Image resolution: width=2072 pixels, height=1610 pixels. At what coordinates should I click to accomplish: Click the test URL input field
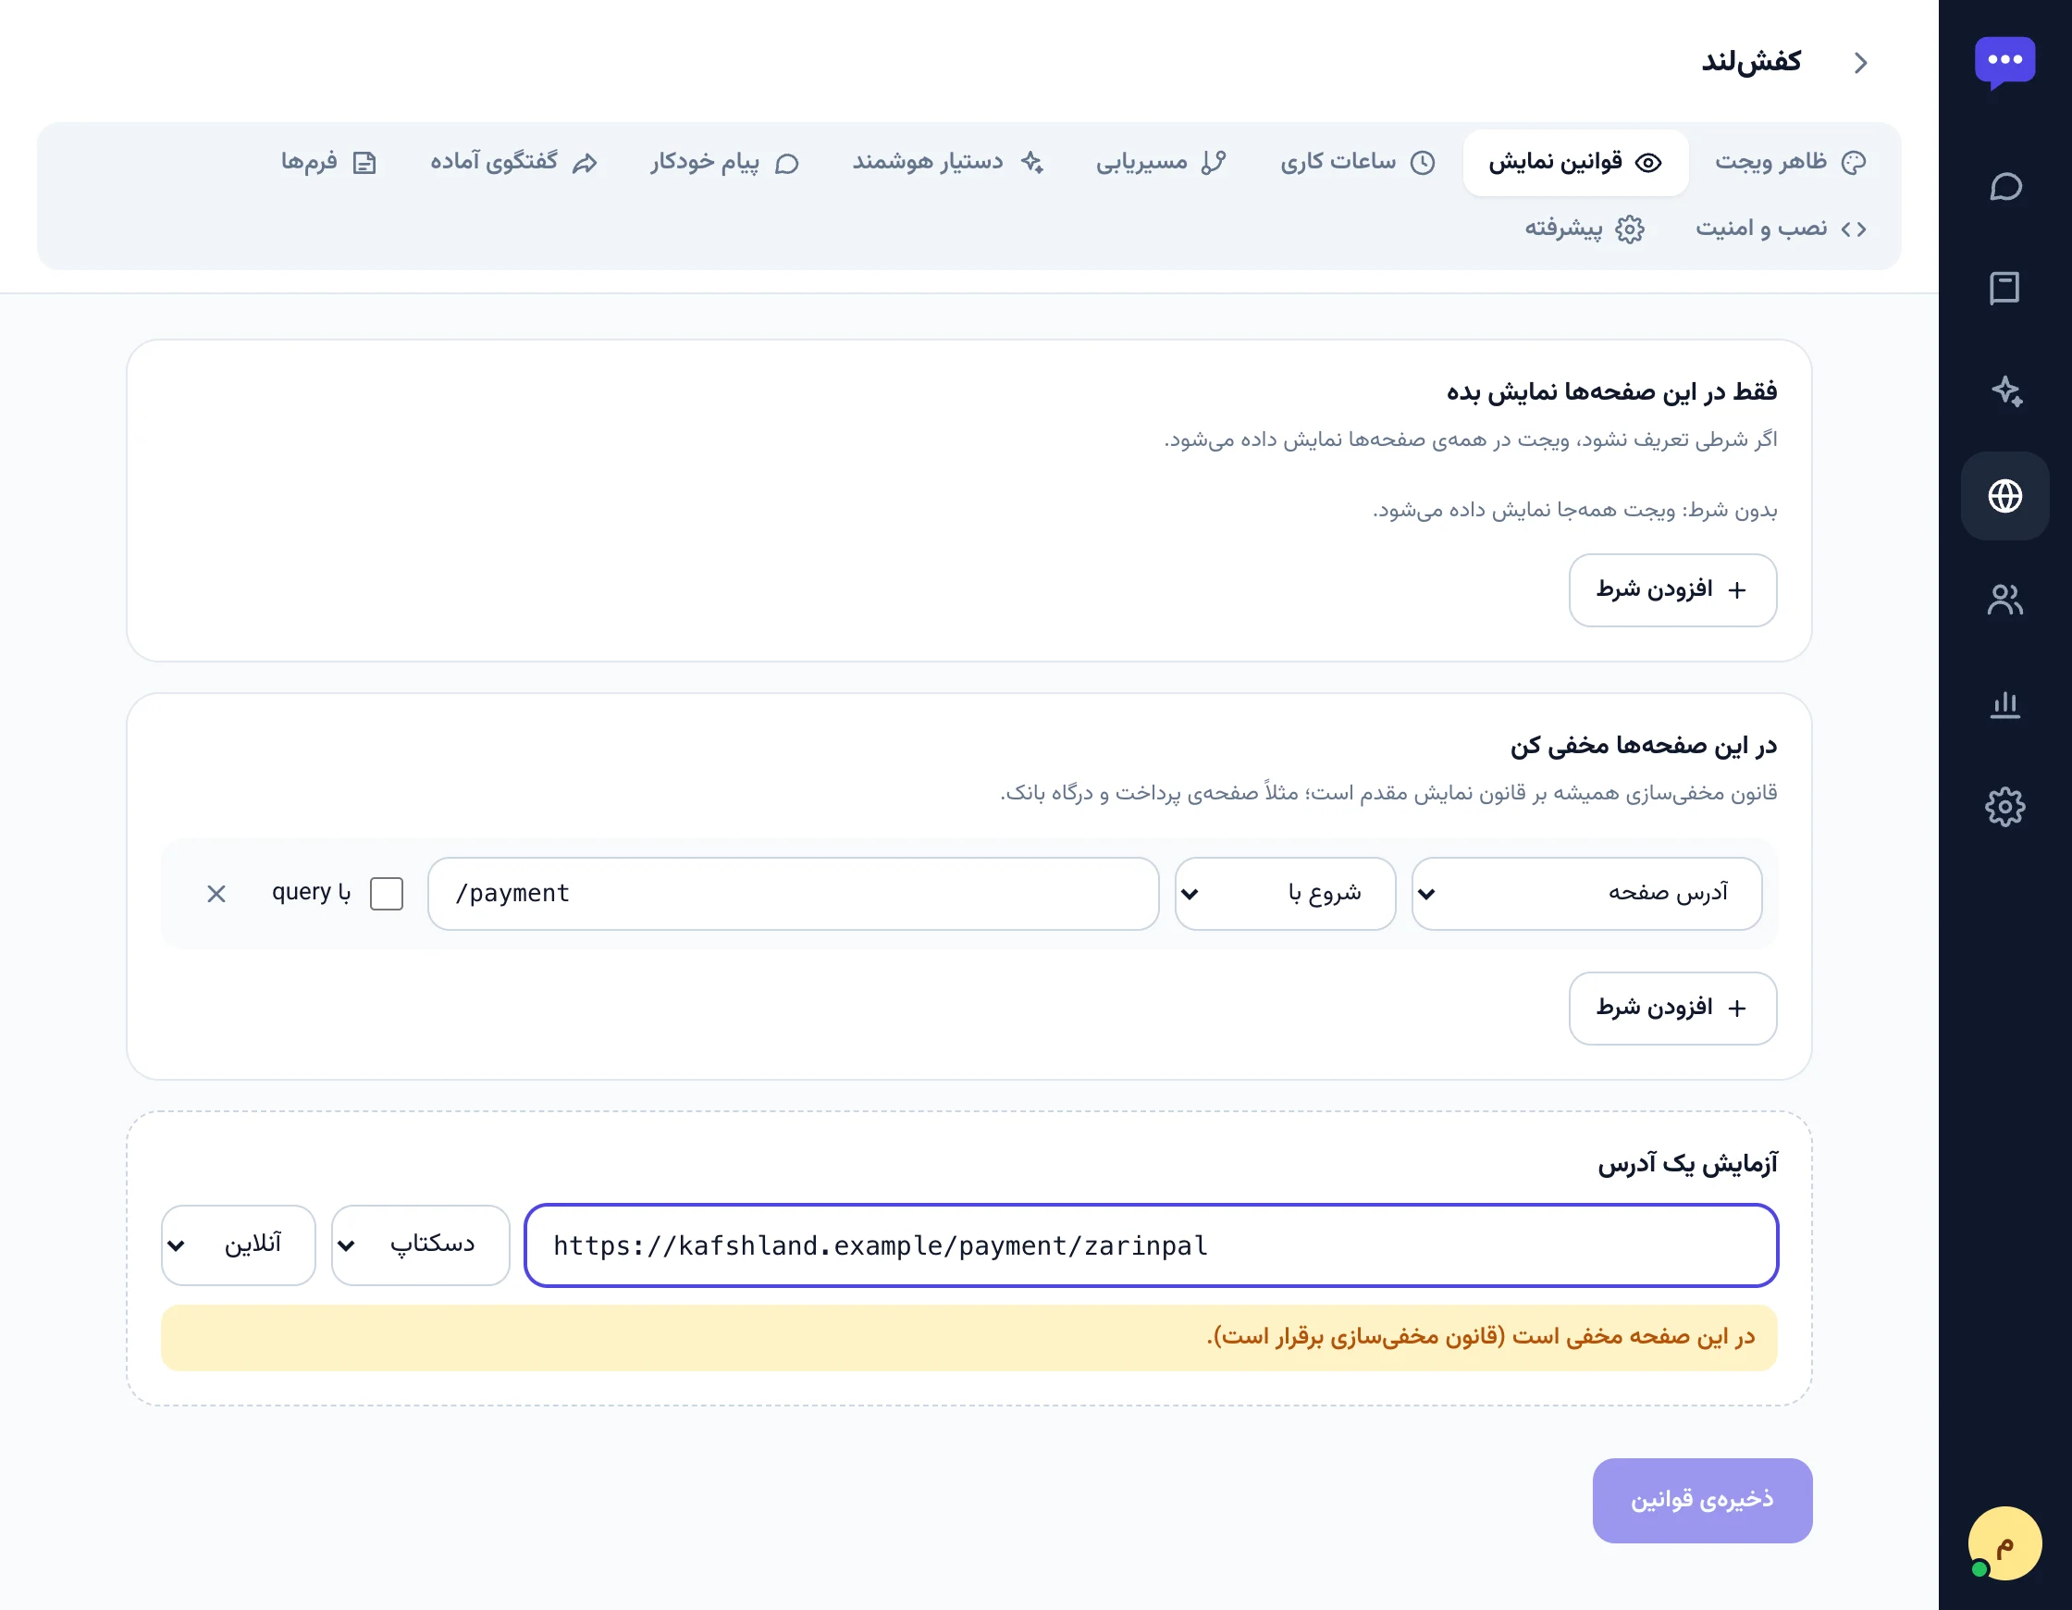[x=1152, y=1245]
